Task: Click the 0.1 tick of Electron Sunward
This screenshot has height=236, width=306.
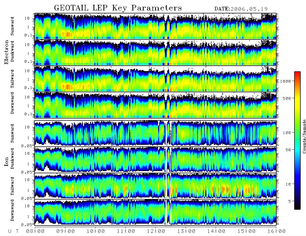Action: [28, 35]
